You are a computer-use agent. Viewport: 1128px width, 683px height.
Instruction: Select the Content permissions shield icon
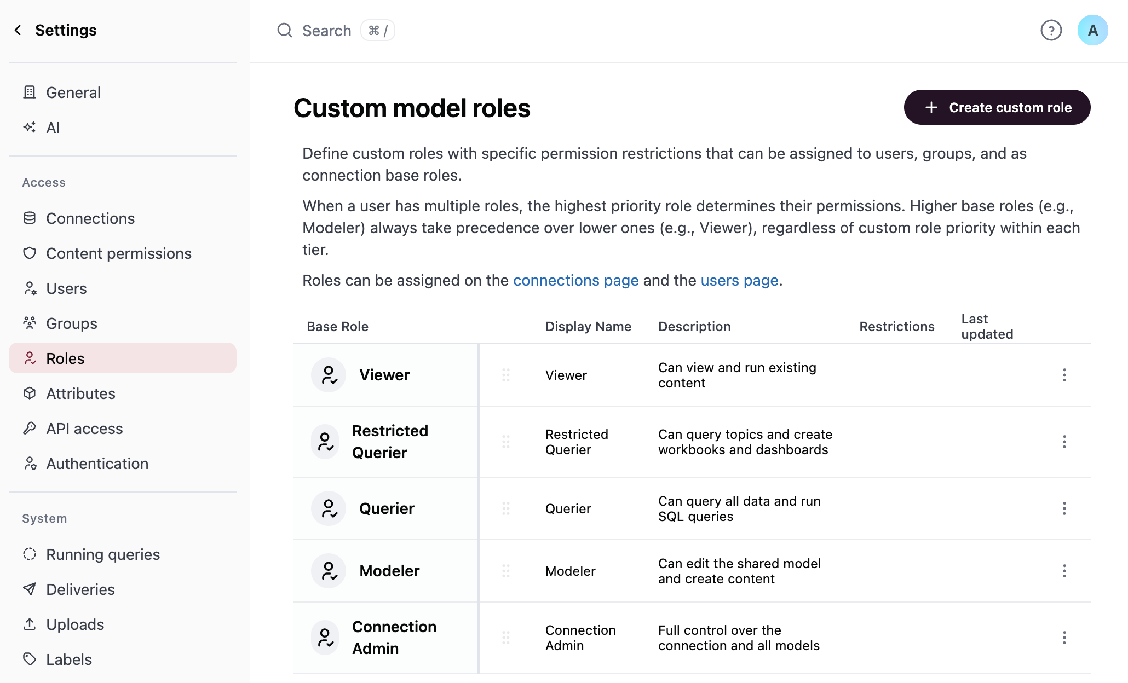30,253
